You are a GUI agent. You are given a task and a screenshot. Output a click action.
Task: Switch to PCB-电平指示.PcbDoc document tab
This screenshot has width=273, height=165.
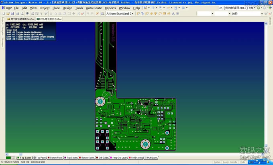pos(49,19)
